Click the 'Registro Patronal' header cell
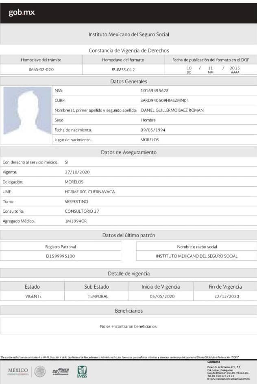Viewport: 257px width, 384px height. coord(61,247)
